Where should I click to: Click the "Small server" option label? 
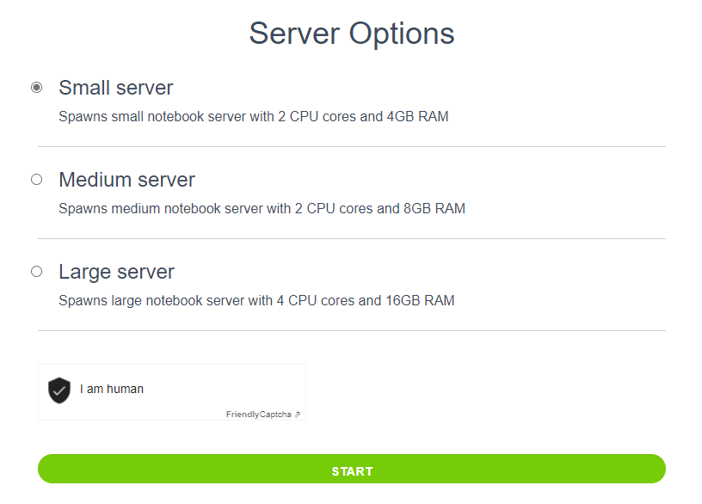pos(115,88)
